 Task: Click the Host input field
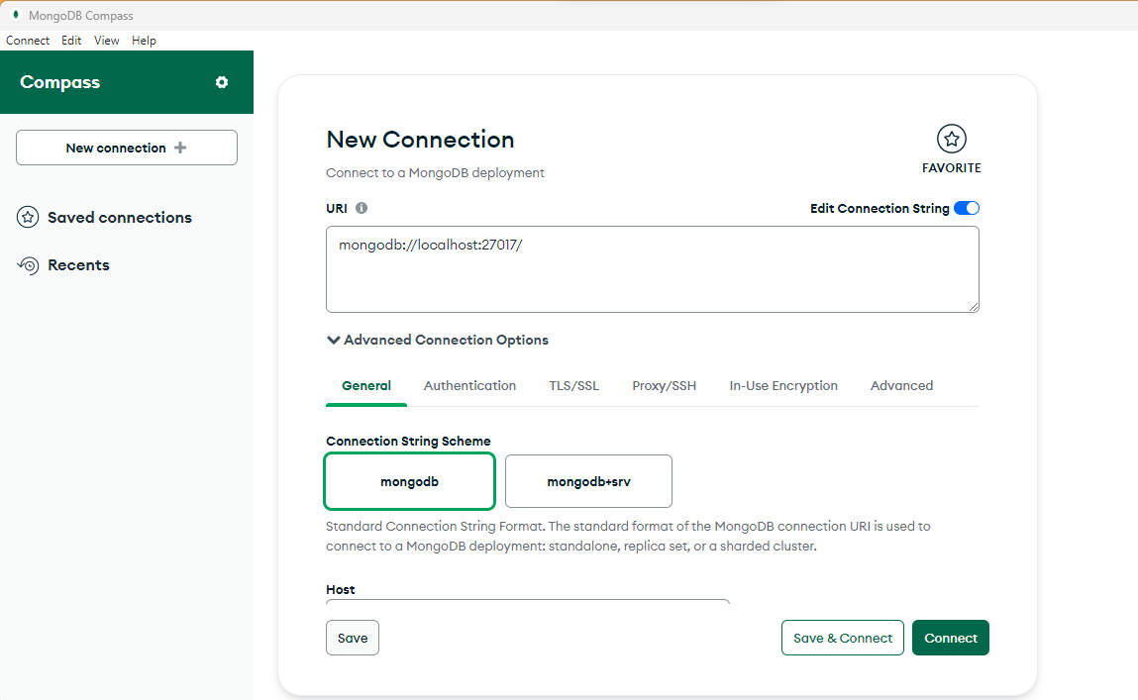(x=528, y=601)
